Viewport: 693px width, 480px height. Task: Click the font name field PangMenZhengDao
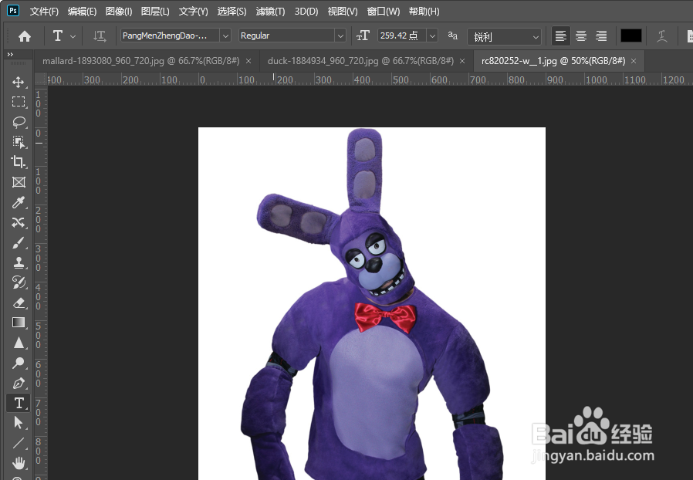[170, 35]
